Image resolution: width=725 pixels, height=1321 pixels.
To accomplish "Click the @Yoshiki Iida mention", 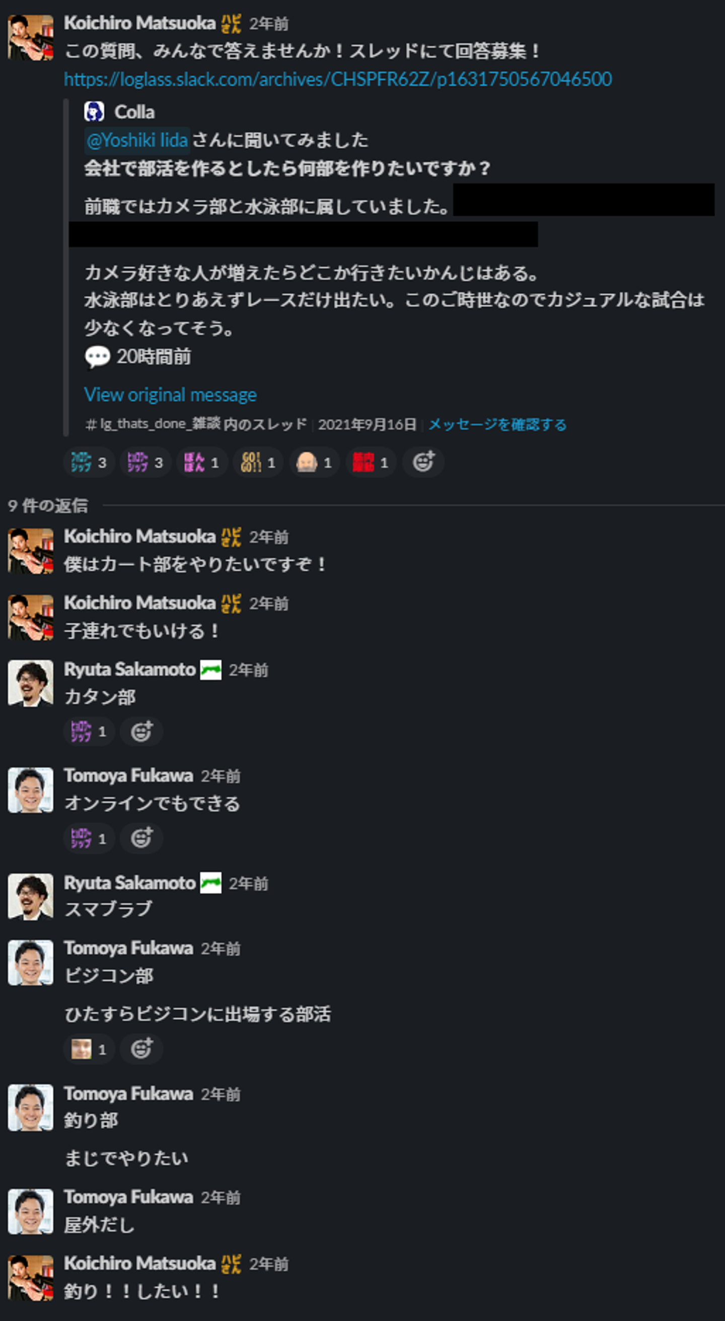I will 137,140.
